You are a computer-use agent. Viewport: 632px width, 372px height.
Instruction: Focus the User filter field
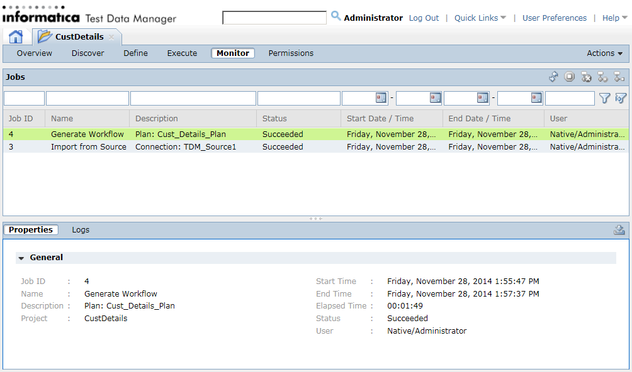(570, 98)
